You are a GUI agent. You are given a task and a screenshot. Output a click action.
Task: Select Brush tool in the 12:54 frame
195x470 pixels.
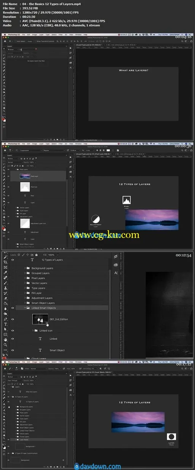(5, 283)
